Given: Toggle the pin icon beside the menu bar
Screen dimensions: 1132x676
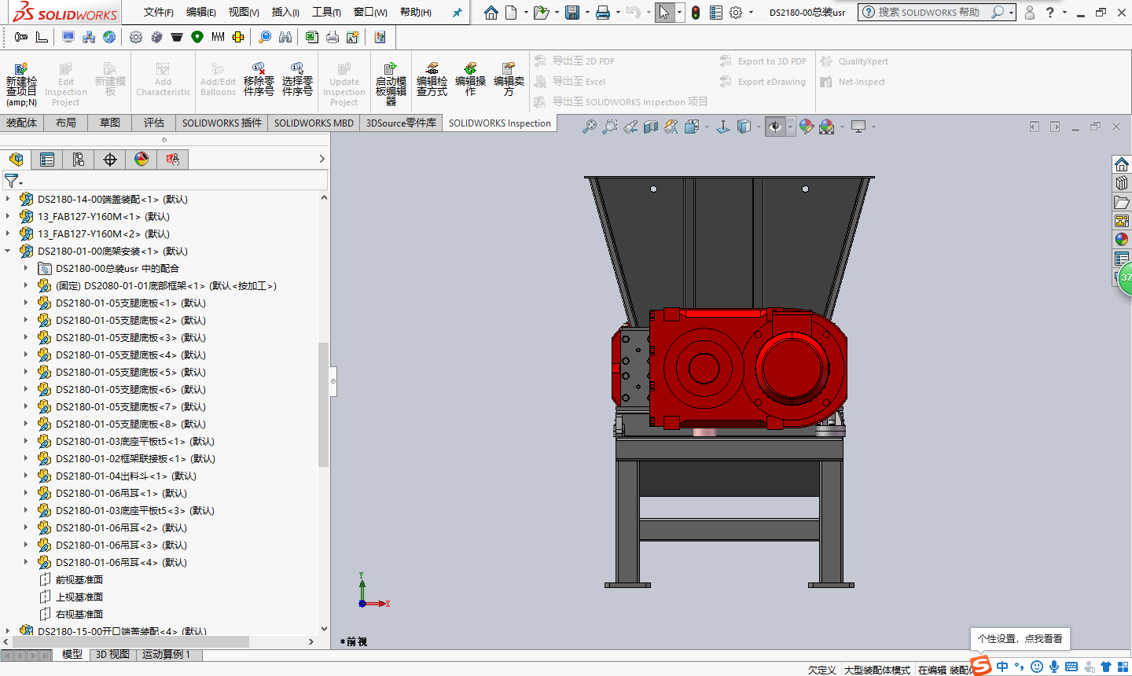Looking at the screenshot, I should [457, 13].
